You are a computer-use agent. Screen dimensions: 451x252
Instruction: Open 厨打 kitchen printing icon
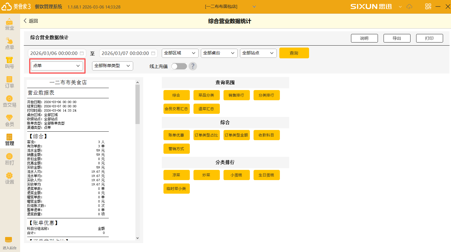pyautogui.click(x=9, y=159)
